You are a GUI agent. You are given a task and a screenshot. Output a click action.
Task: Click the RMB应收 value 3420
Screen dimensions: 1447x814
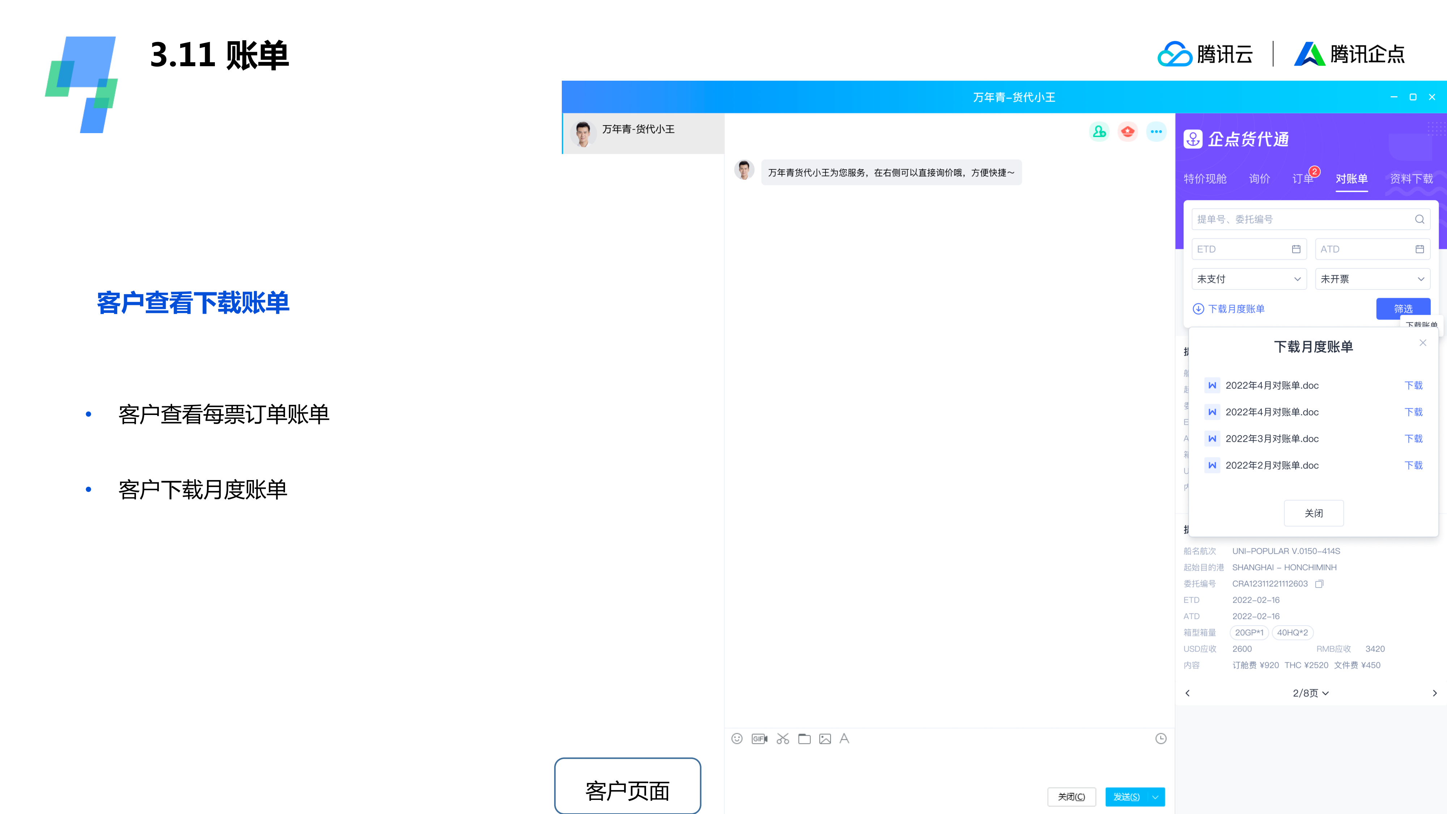coord(1375,649)
